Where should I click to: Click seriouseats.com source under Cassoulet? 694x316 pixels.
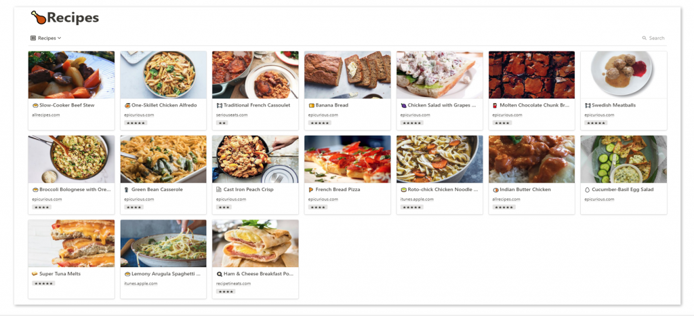click(x=232, y=115)
